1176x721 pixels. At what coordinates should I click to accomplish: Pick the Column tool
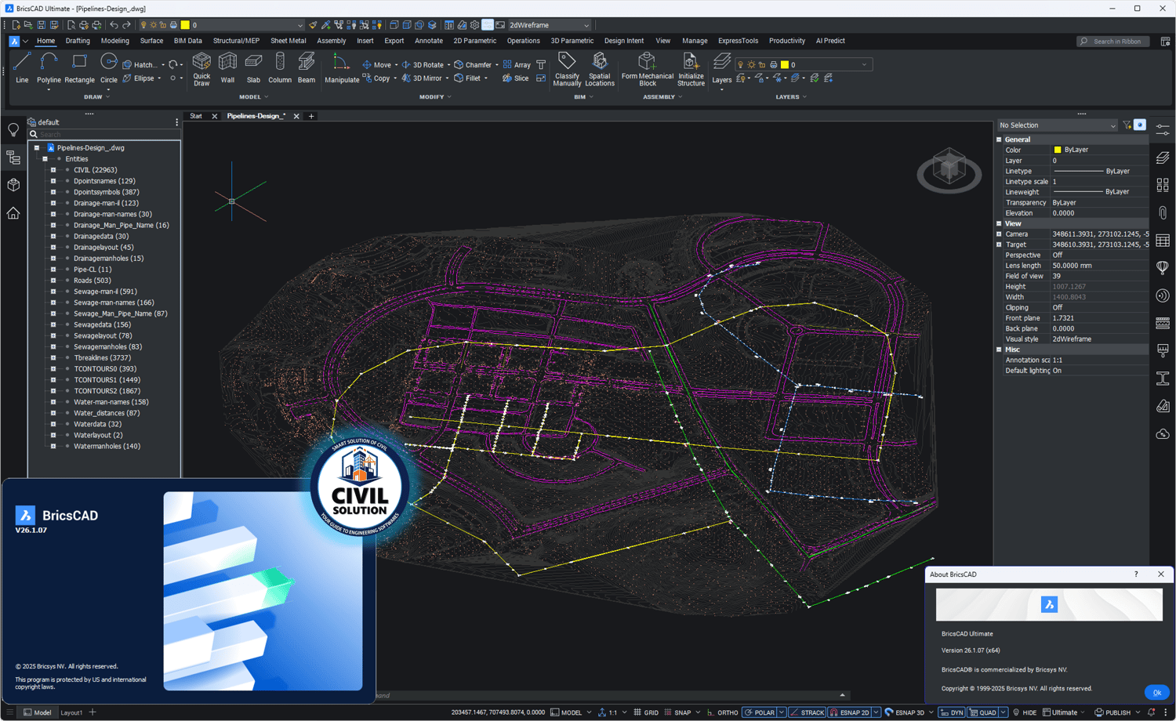click(280, 67)
